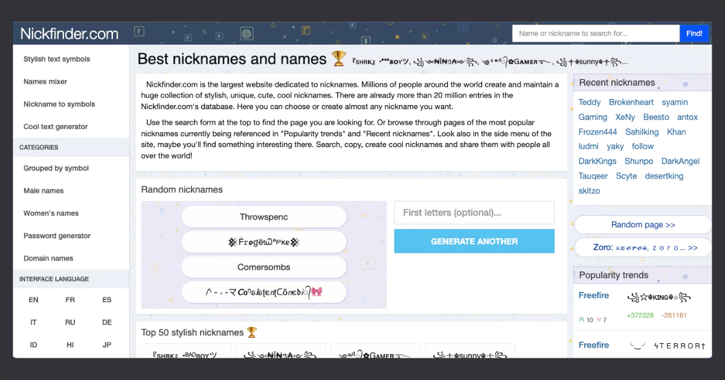This screenshot has width=725, height=380.
Task: Click green upvote arrow showing 10
Action: pos(582,320)
